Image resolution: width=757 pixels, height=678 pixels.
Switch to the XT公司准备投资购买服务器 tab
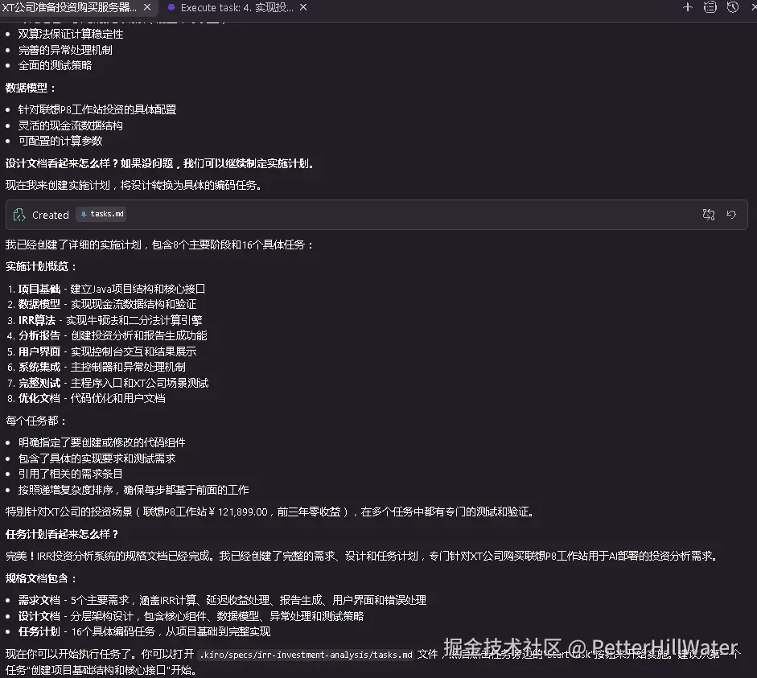[70, 7]
